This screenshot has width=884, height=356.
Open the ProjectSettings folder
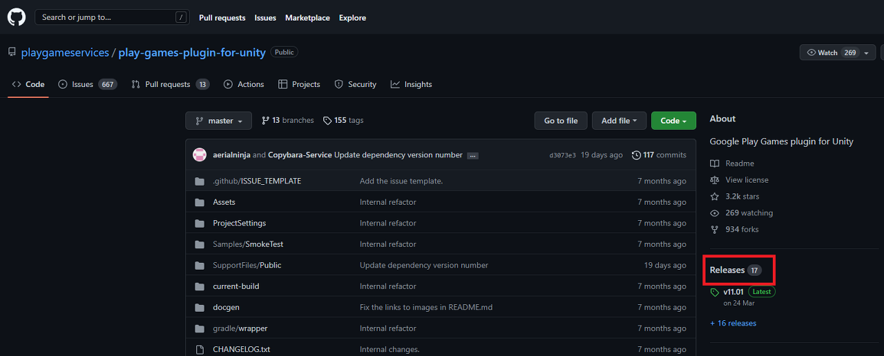coord(239,224)
